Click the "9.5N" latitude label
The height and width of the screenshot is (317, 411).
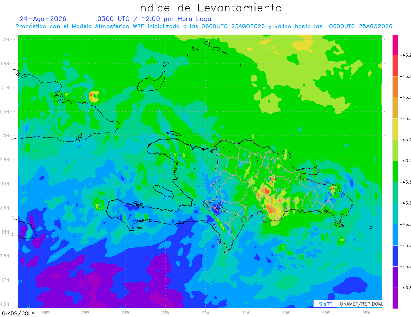point(5,160)
